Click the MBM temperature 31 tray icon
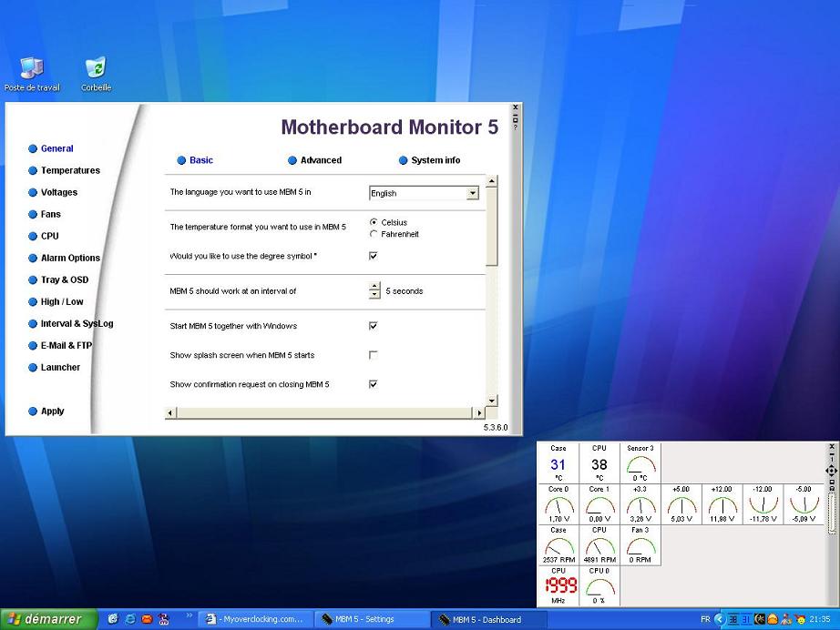This screenshot has width=840, height=630. point(746,619)
